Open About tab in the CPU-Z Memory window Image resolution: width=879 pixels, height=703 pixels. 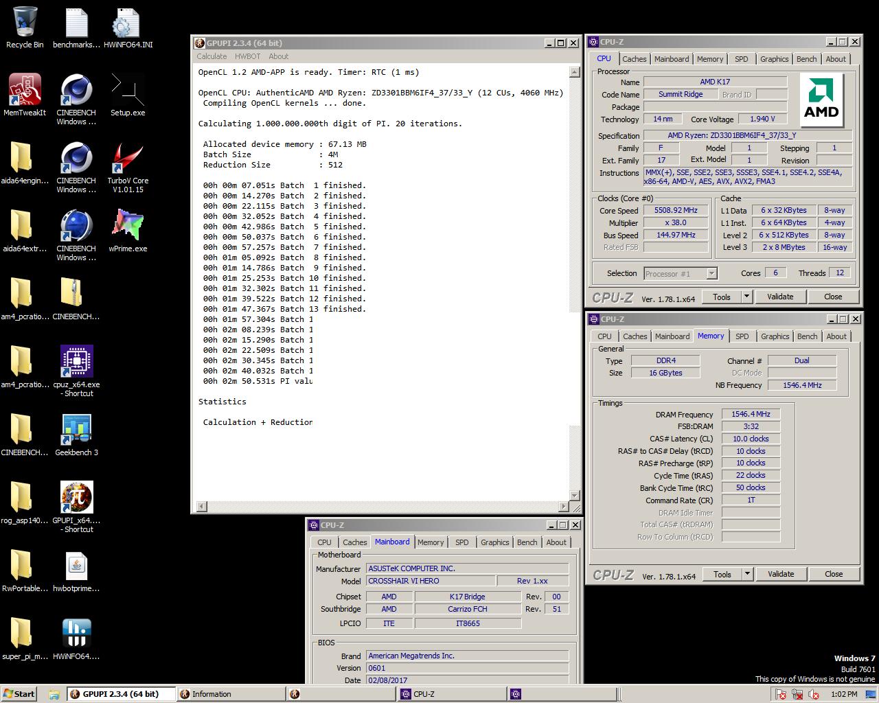click(836, 336)
